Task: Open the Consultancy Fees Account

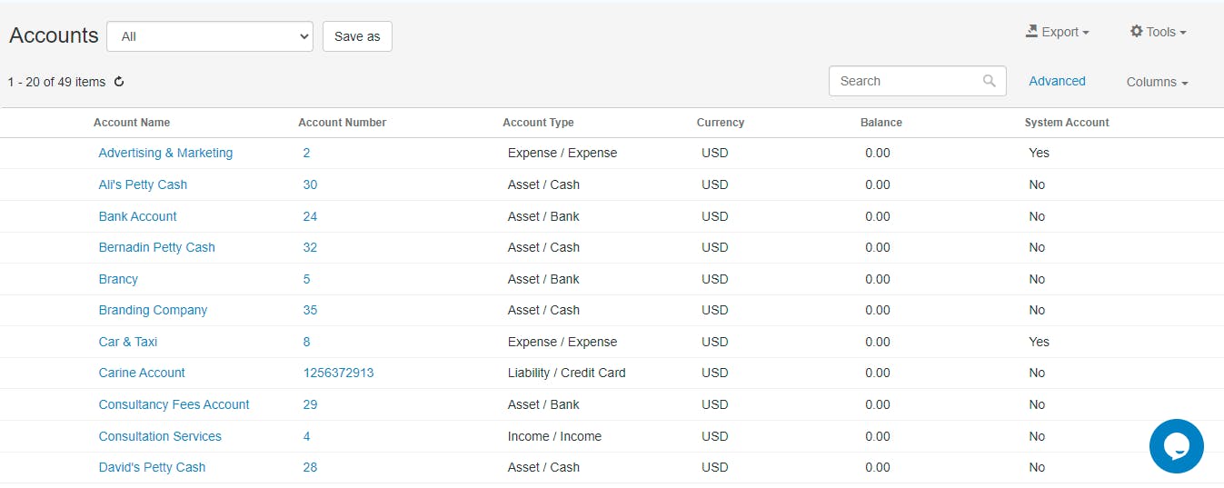Action: point(174,404)
